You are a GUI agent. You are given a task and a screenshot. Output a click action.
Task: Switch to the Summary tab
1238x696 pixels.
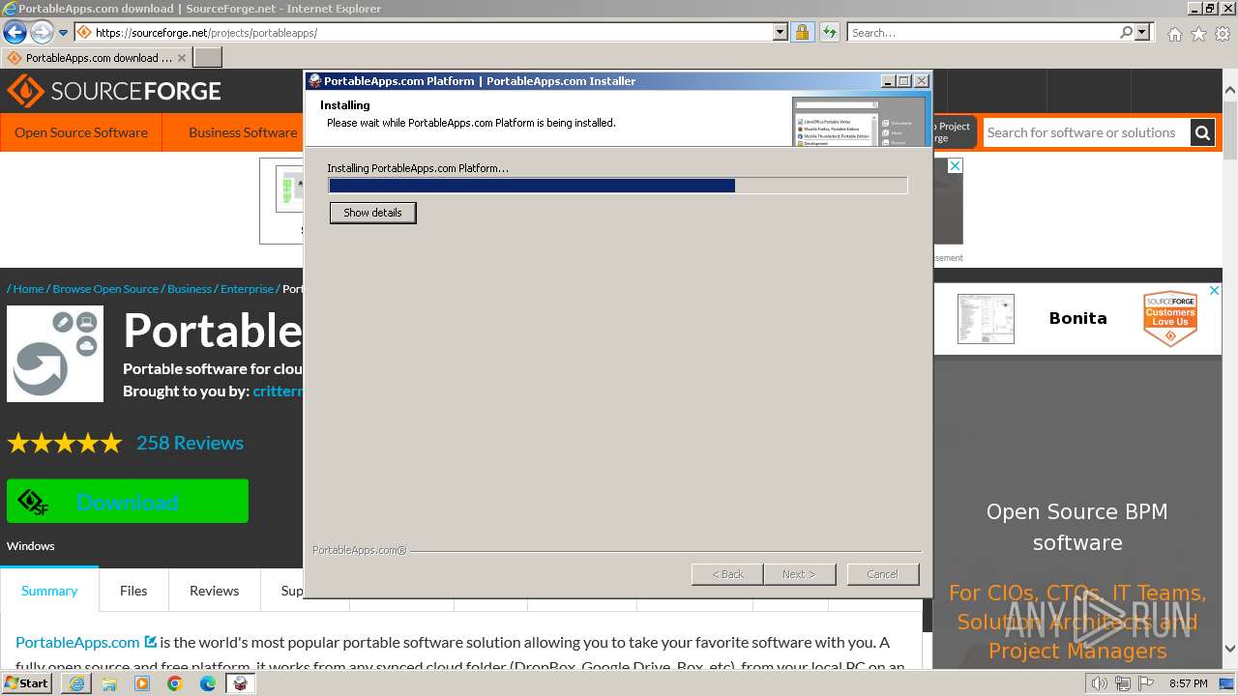49,591
